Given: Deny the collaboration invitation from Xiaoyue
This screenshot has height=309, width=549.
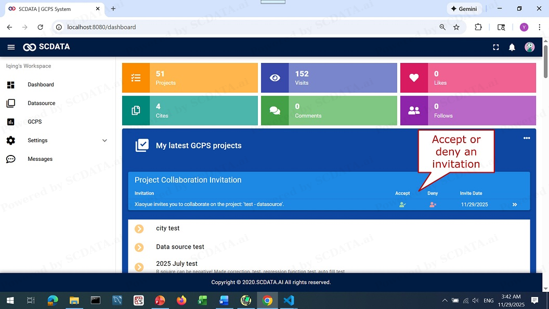Looking at the screenshot, I should 433,204.
